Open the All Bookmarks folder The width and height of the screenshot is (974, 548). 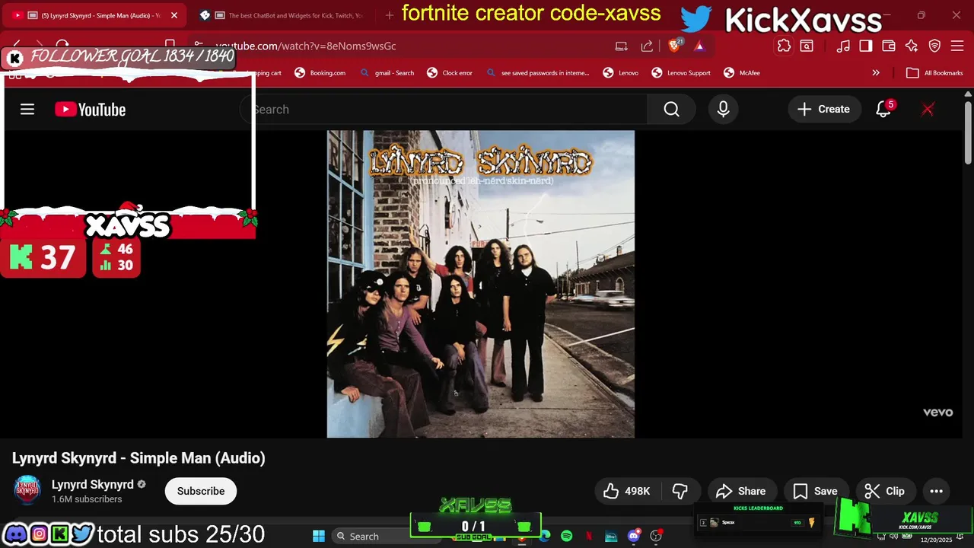click(x=934, y=73)
